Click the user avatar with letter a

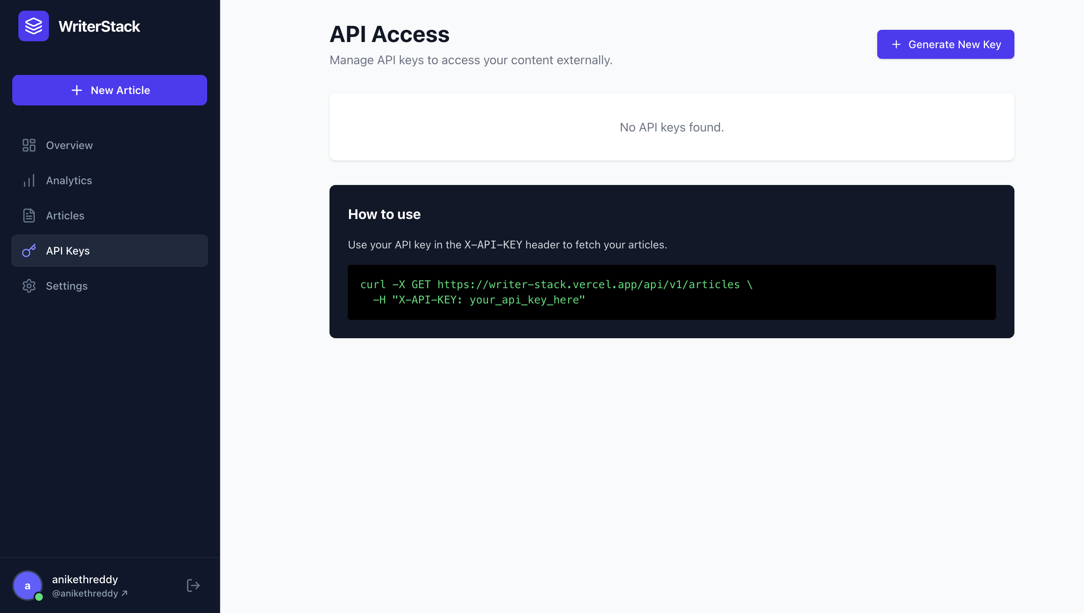click(x=28, y=585)
